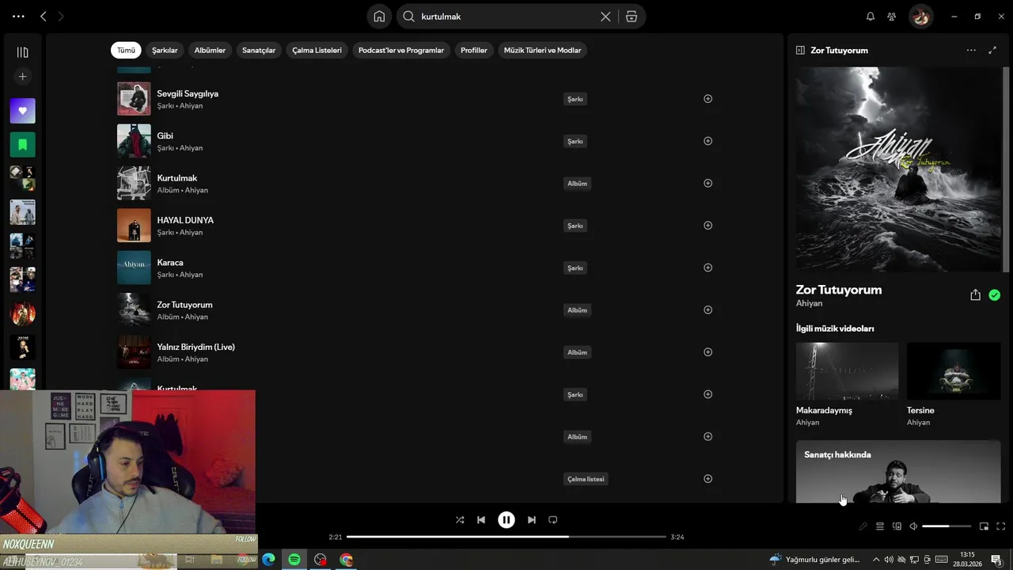Select the Sanatçılar filter tab
1013x570 pixels.
click(x=259, y=50)
